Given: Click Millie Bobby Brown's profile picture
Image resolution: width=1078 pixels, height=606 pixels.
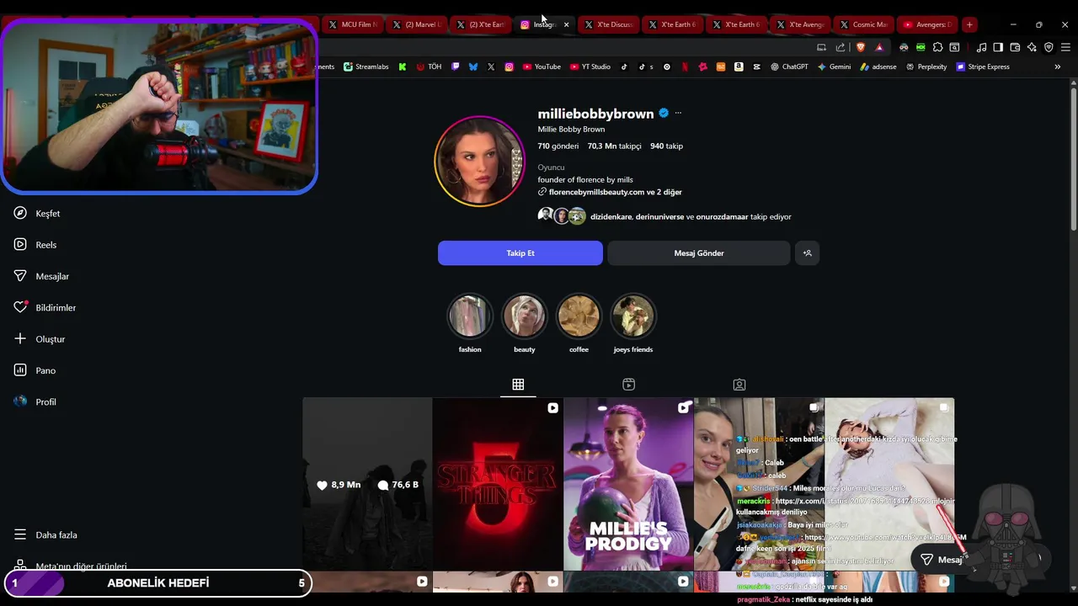Looking at the screenshot, I should pos(479,162).
